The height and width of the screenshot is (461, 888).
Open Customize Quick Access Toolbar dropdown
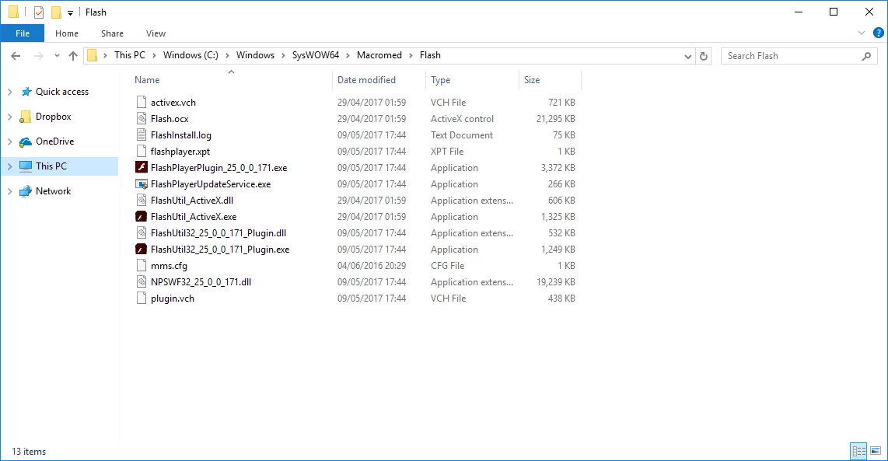click(x=70, y=12)
